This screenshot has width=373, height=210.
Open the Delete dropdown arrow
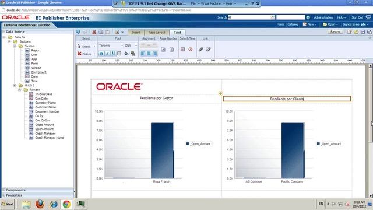click(x=94, y=54)
